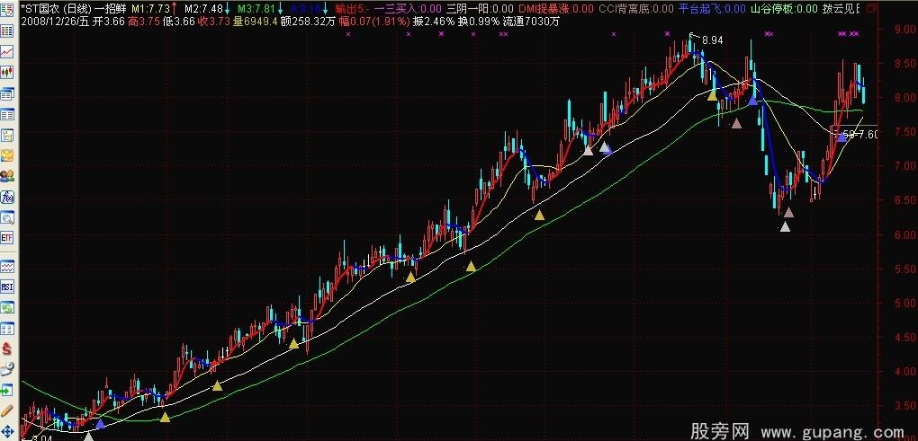Image resolution: width=918 pixels, height=441 pixels.
Task: Click the 8.94 peak price label
Action: pos(711,40)
